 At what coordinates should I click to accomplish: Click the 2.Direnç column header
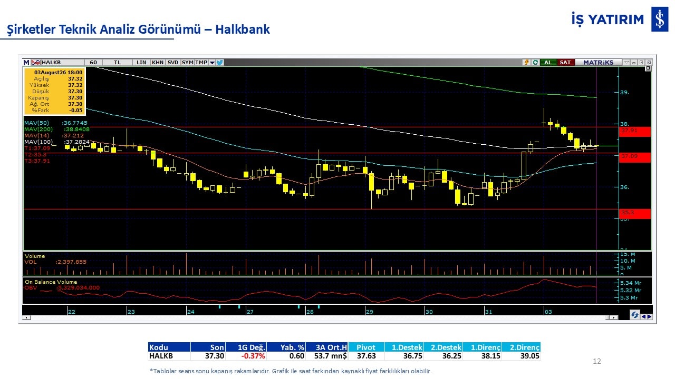click(x=521, y=347)
